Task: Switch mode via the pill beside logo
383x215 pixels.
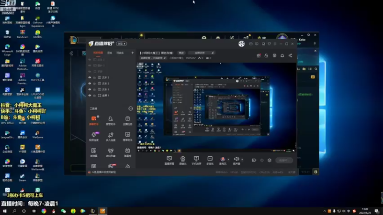Action: [122, 43]
